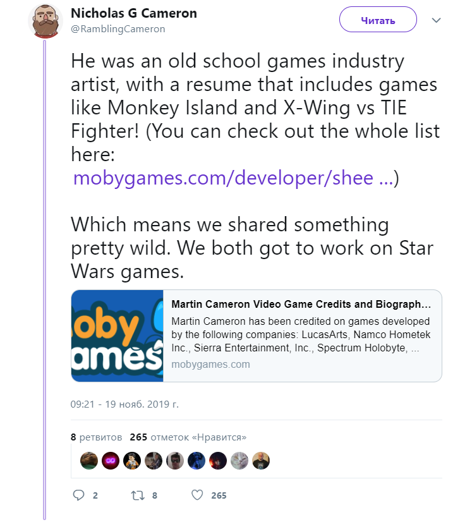
Task: Open the mobygames.com/developer link in tweet
Action: tap(233, 178)
